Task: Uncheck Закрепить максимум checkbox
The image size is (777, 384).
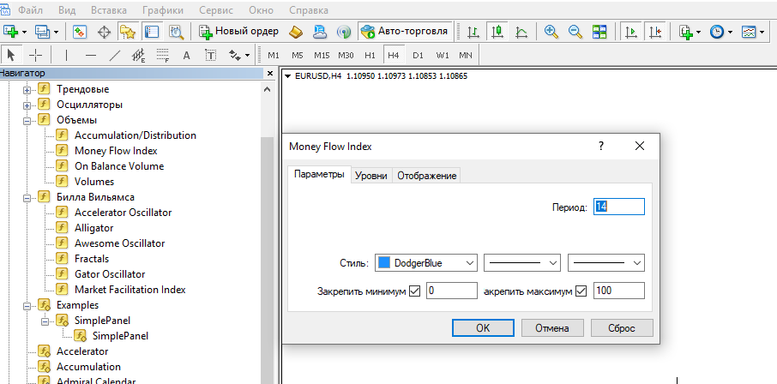Action: coord(581,291)
